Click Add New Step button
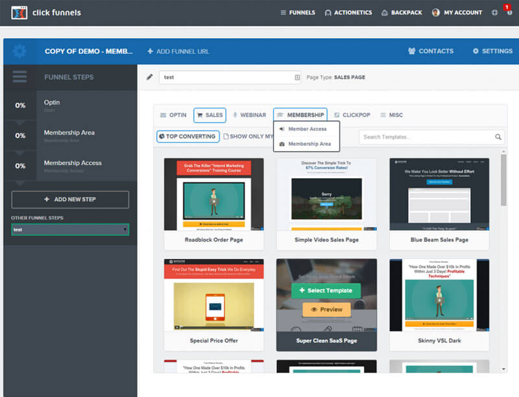 point(70,199)
